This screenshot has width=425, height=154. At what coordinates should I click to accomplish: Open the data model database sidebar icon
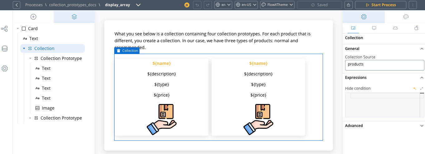coord(5,49)
